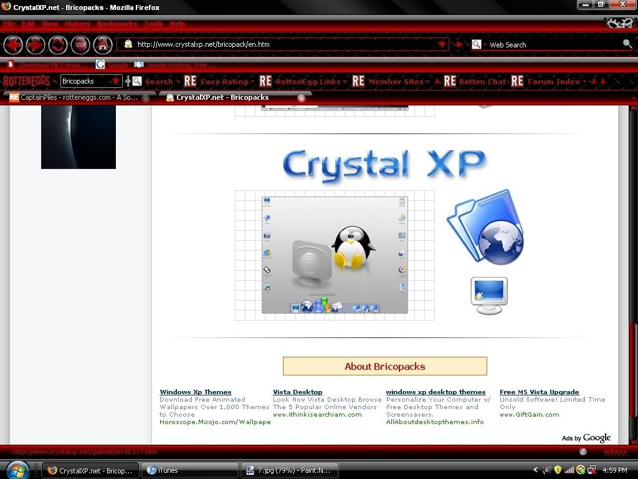The image size is (638, 479).
Task: Open the address bar history dropdown arrow
Action: click(x=442, y=44)
